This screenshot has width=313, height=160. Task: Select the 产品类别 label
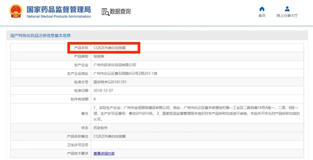[x=81, y=56]
